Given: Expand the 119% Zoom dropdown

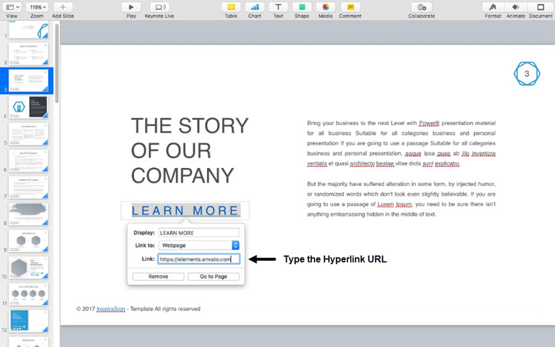Looking at the screenshot, I should coord(37,7).
